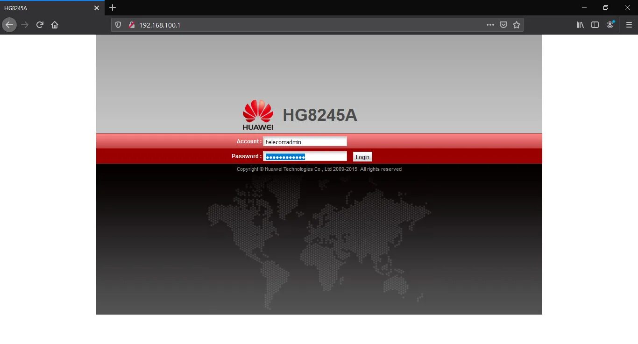Click the copyright notice text
This screenshot has width=638, height=344.
pos(319,169)
